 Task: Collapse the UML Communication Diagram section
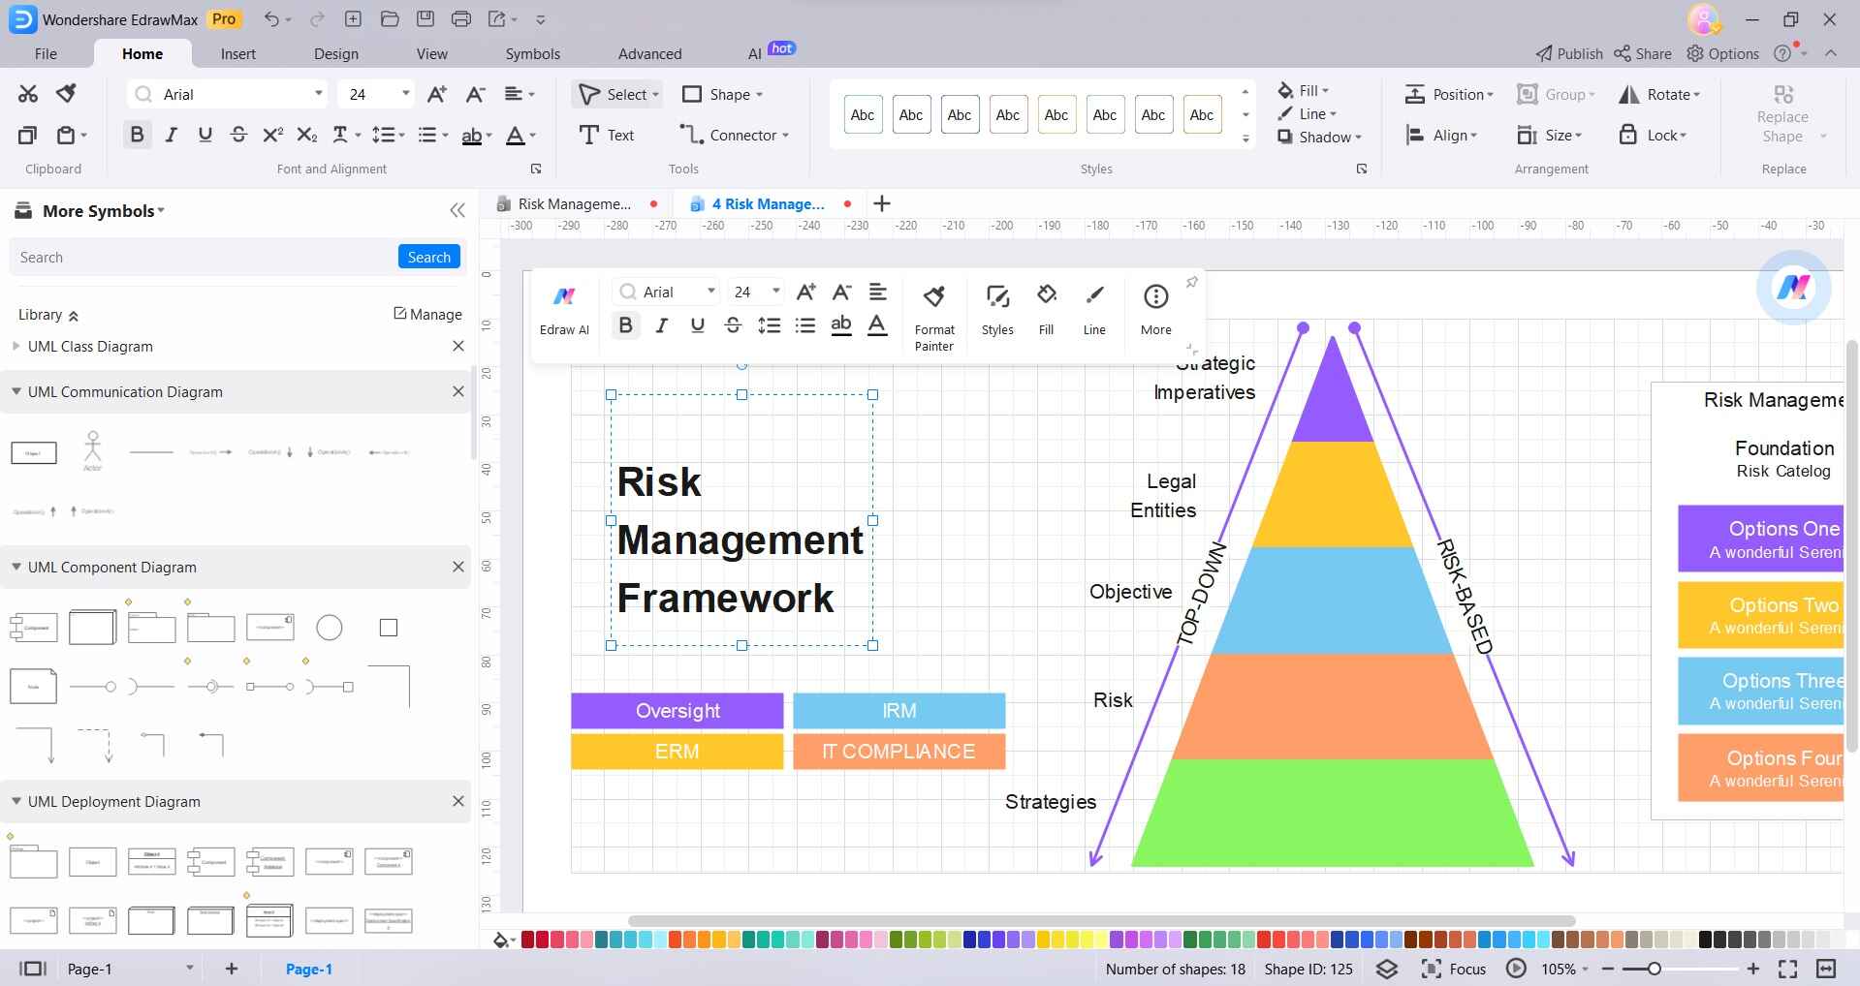tap(16, 391)
